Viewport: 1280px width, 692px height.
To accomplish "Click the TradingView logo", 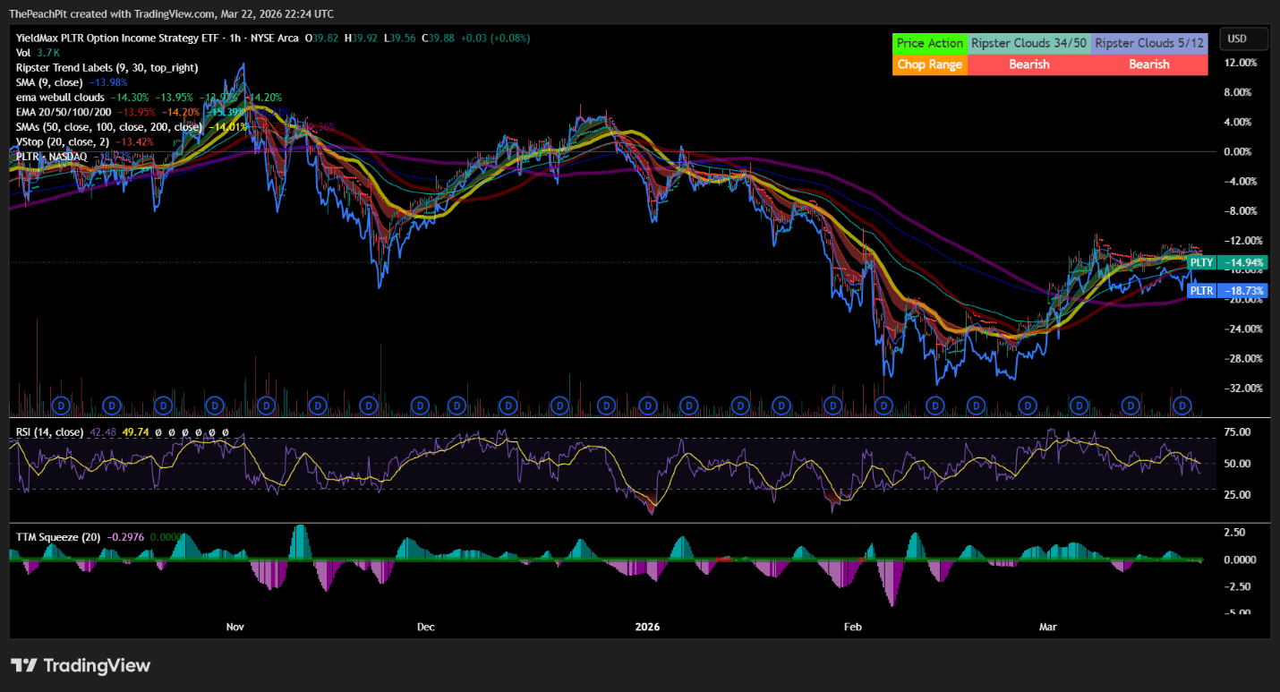I will [x=81, y=665].
